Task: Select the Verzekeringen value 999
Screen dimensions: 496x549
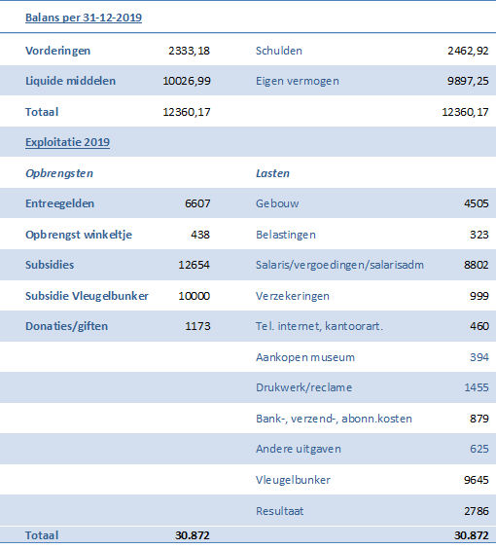Action: pyautogui.click(x=479, y=296)
